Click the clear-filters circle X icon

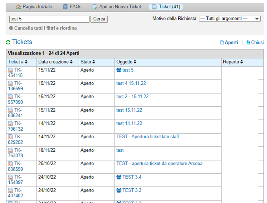(x=11, y=28)
